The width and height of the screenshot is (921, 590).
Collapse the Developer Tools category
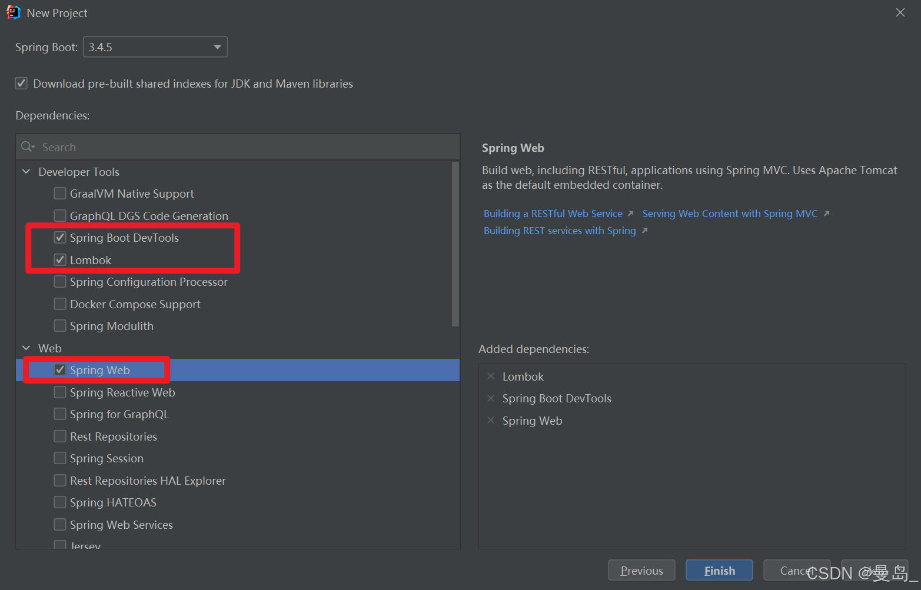(26, 172)
